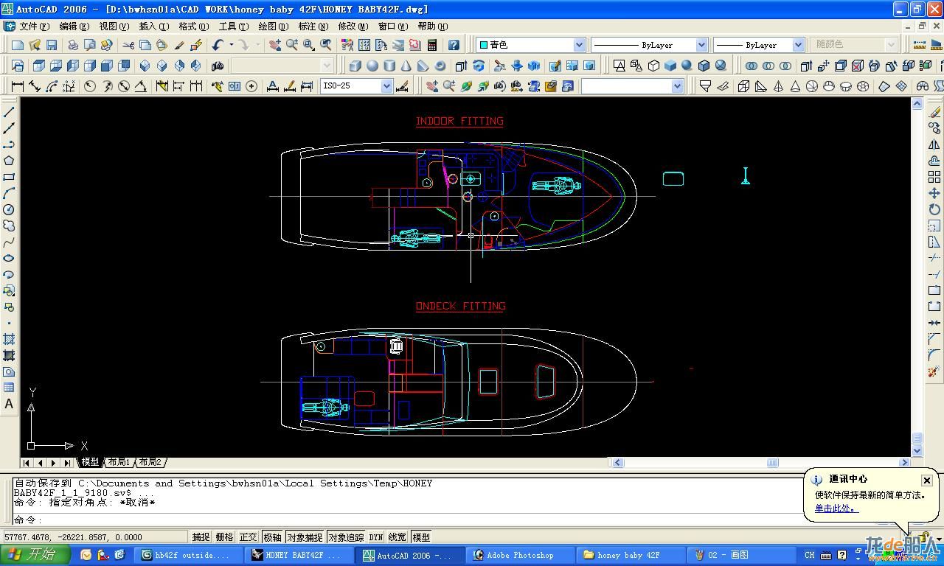Open the 02 - 画图 taskbar item

click(741, 555)
